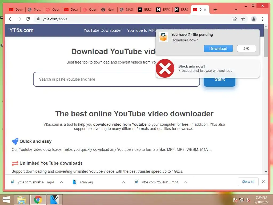Click the network tray icon
This screenshot has height=205, width=273.
[242, 200]
